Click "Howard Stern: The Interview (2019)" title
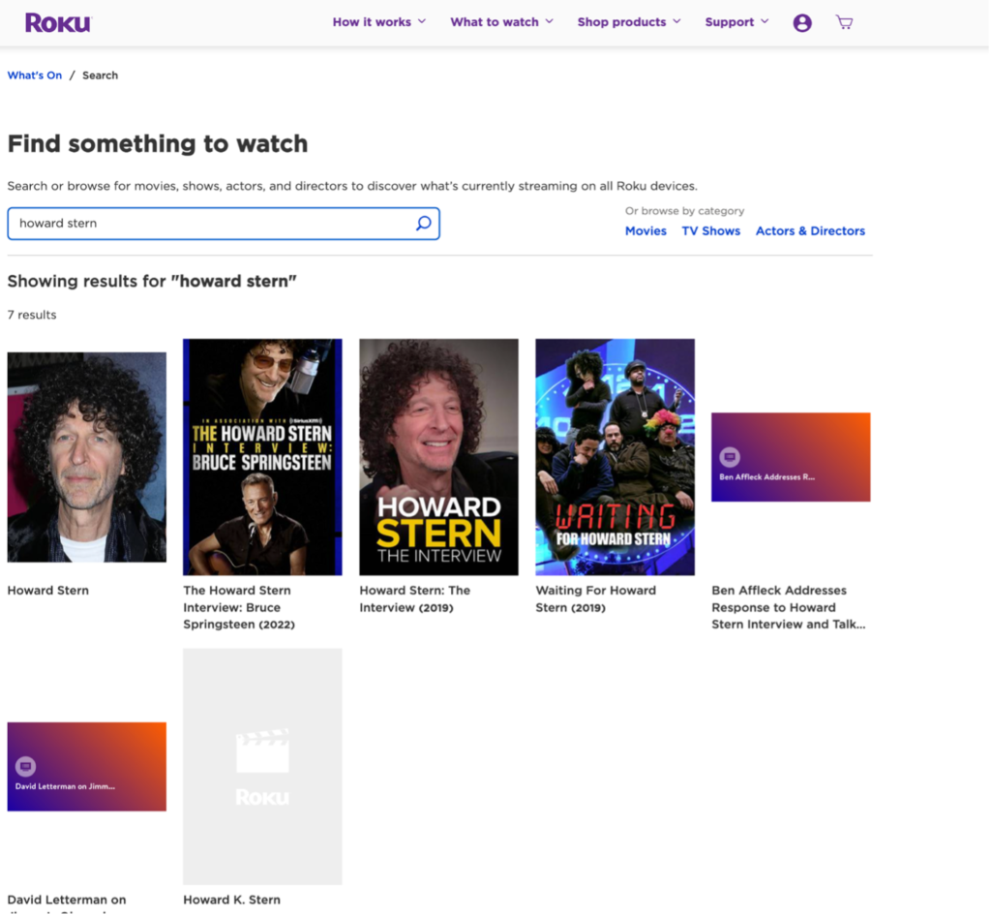 click(414, 598)
